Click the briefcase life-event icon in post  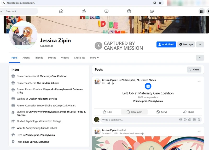coord(148,86)
